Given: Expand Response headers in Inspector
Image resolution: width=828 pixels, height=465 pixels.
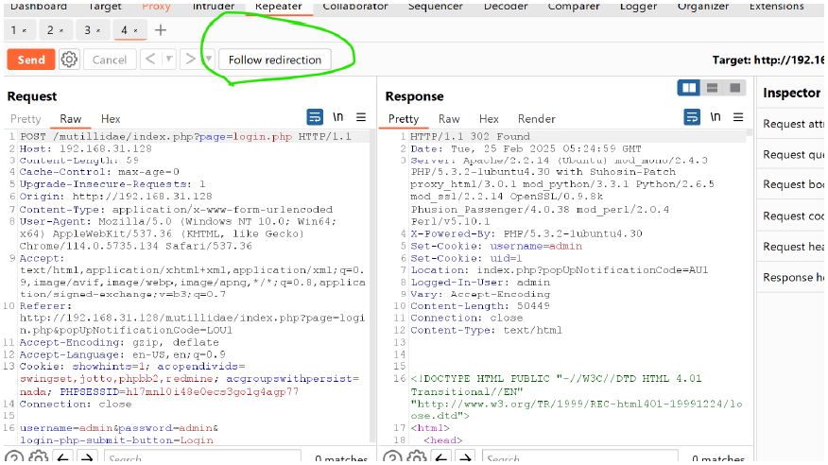Looking at the screenshot, I should (x=793, y=277).
